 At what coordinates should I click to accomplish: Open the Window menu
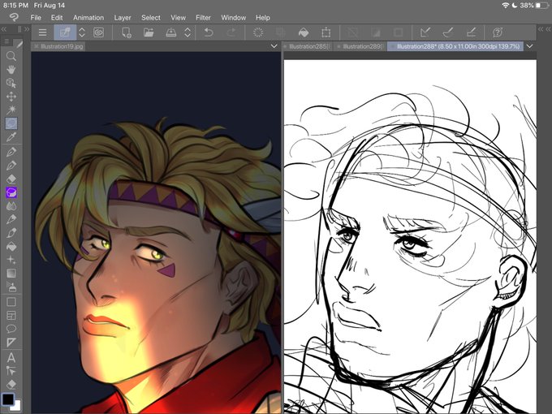click(234, 18)
